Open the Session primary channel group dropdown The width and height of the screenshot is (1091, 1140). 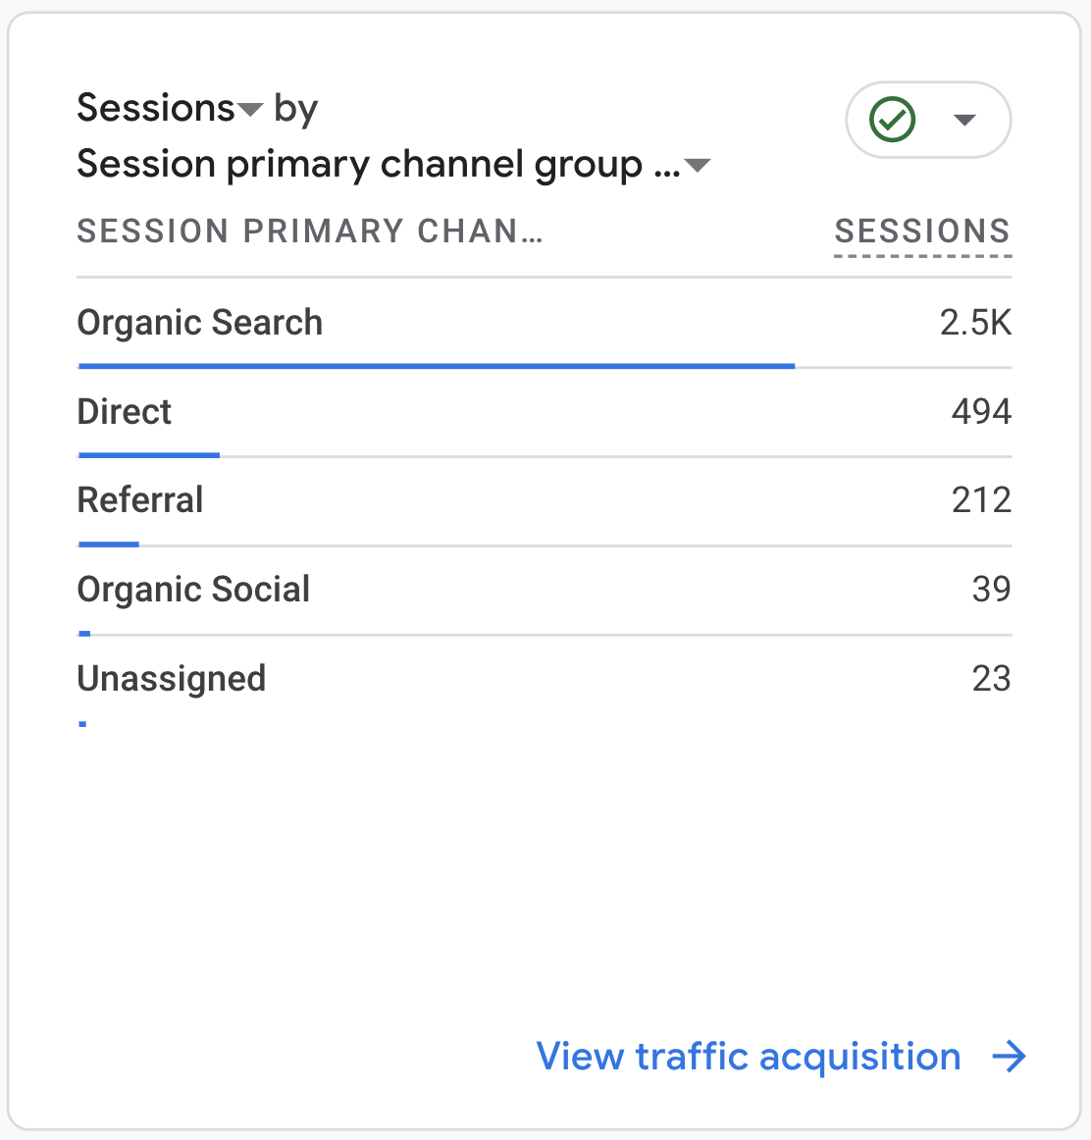point(393,164)
